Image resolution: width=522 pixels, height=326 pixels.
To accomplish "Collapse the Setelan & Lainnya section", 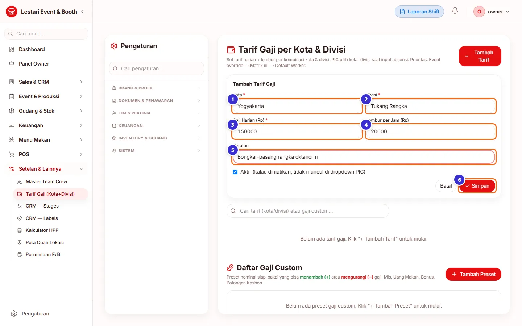I will [x=46, y=169].
